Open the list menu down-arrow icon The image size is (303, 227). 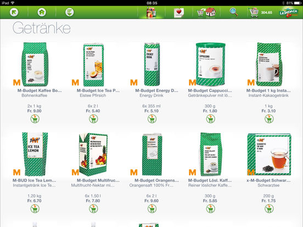[x=70, y=13]
